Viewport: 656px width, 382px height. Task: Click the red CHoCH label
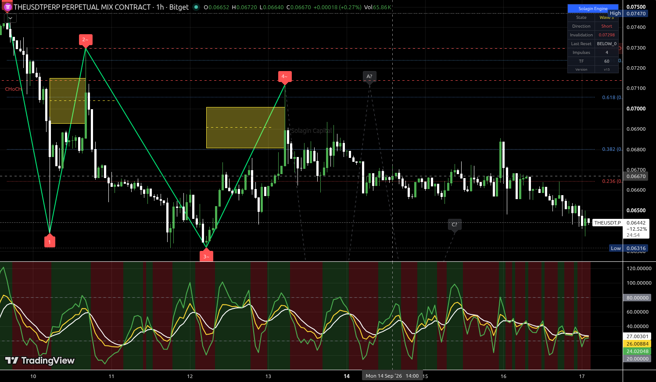(13, 89)
